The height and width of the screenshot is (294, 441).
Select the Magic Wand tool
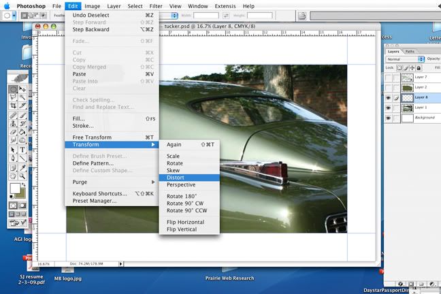coord(22,97)
